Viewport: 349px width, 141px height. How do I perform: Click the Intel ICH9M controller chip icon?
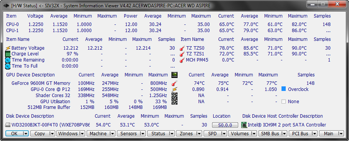(244, 125)
